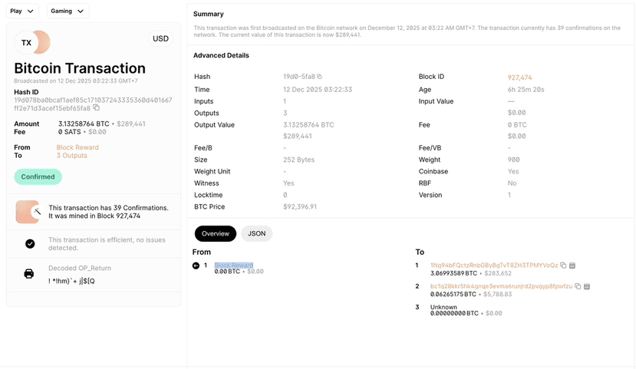Click the Confirmed status badge

(x=38, y=176)
